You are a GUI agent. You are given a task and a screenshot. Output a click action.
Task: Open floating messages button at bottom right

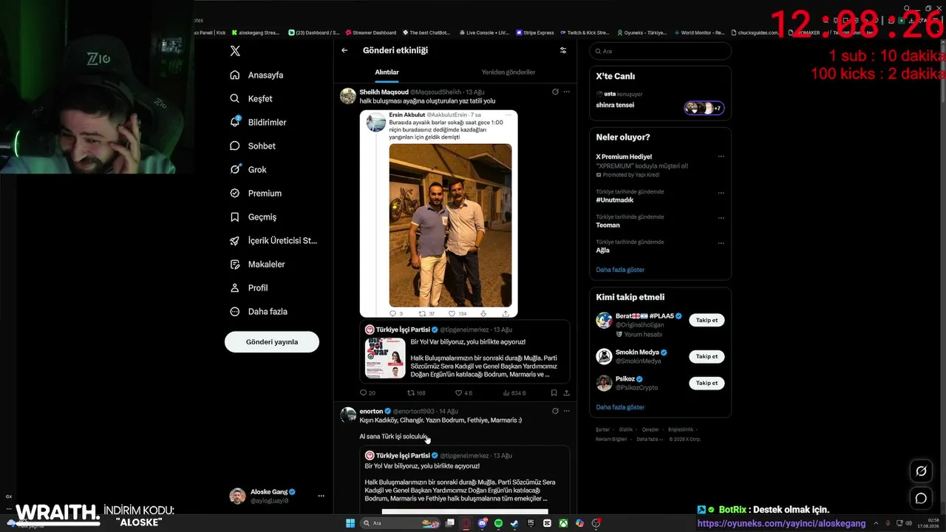point(921,498)
